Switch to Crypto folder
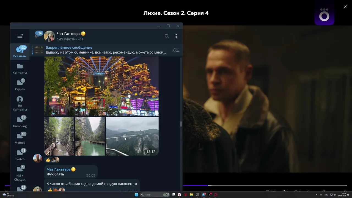The height and width of the screenshot is (198, 352). [20, 85]
